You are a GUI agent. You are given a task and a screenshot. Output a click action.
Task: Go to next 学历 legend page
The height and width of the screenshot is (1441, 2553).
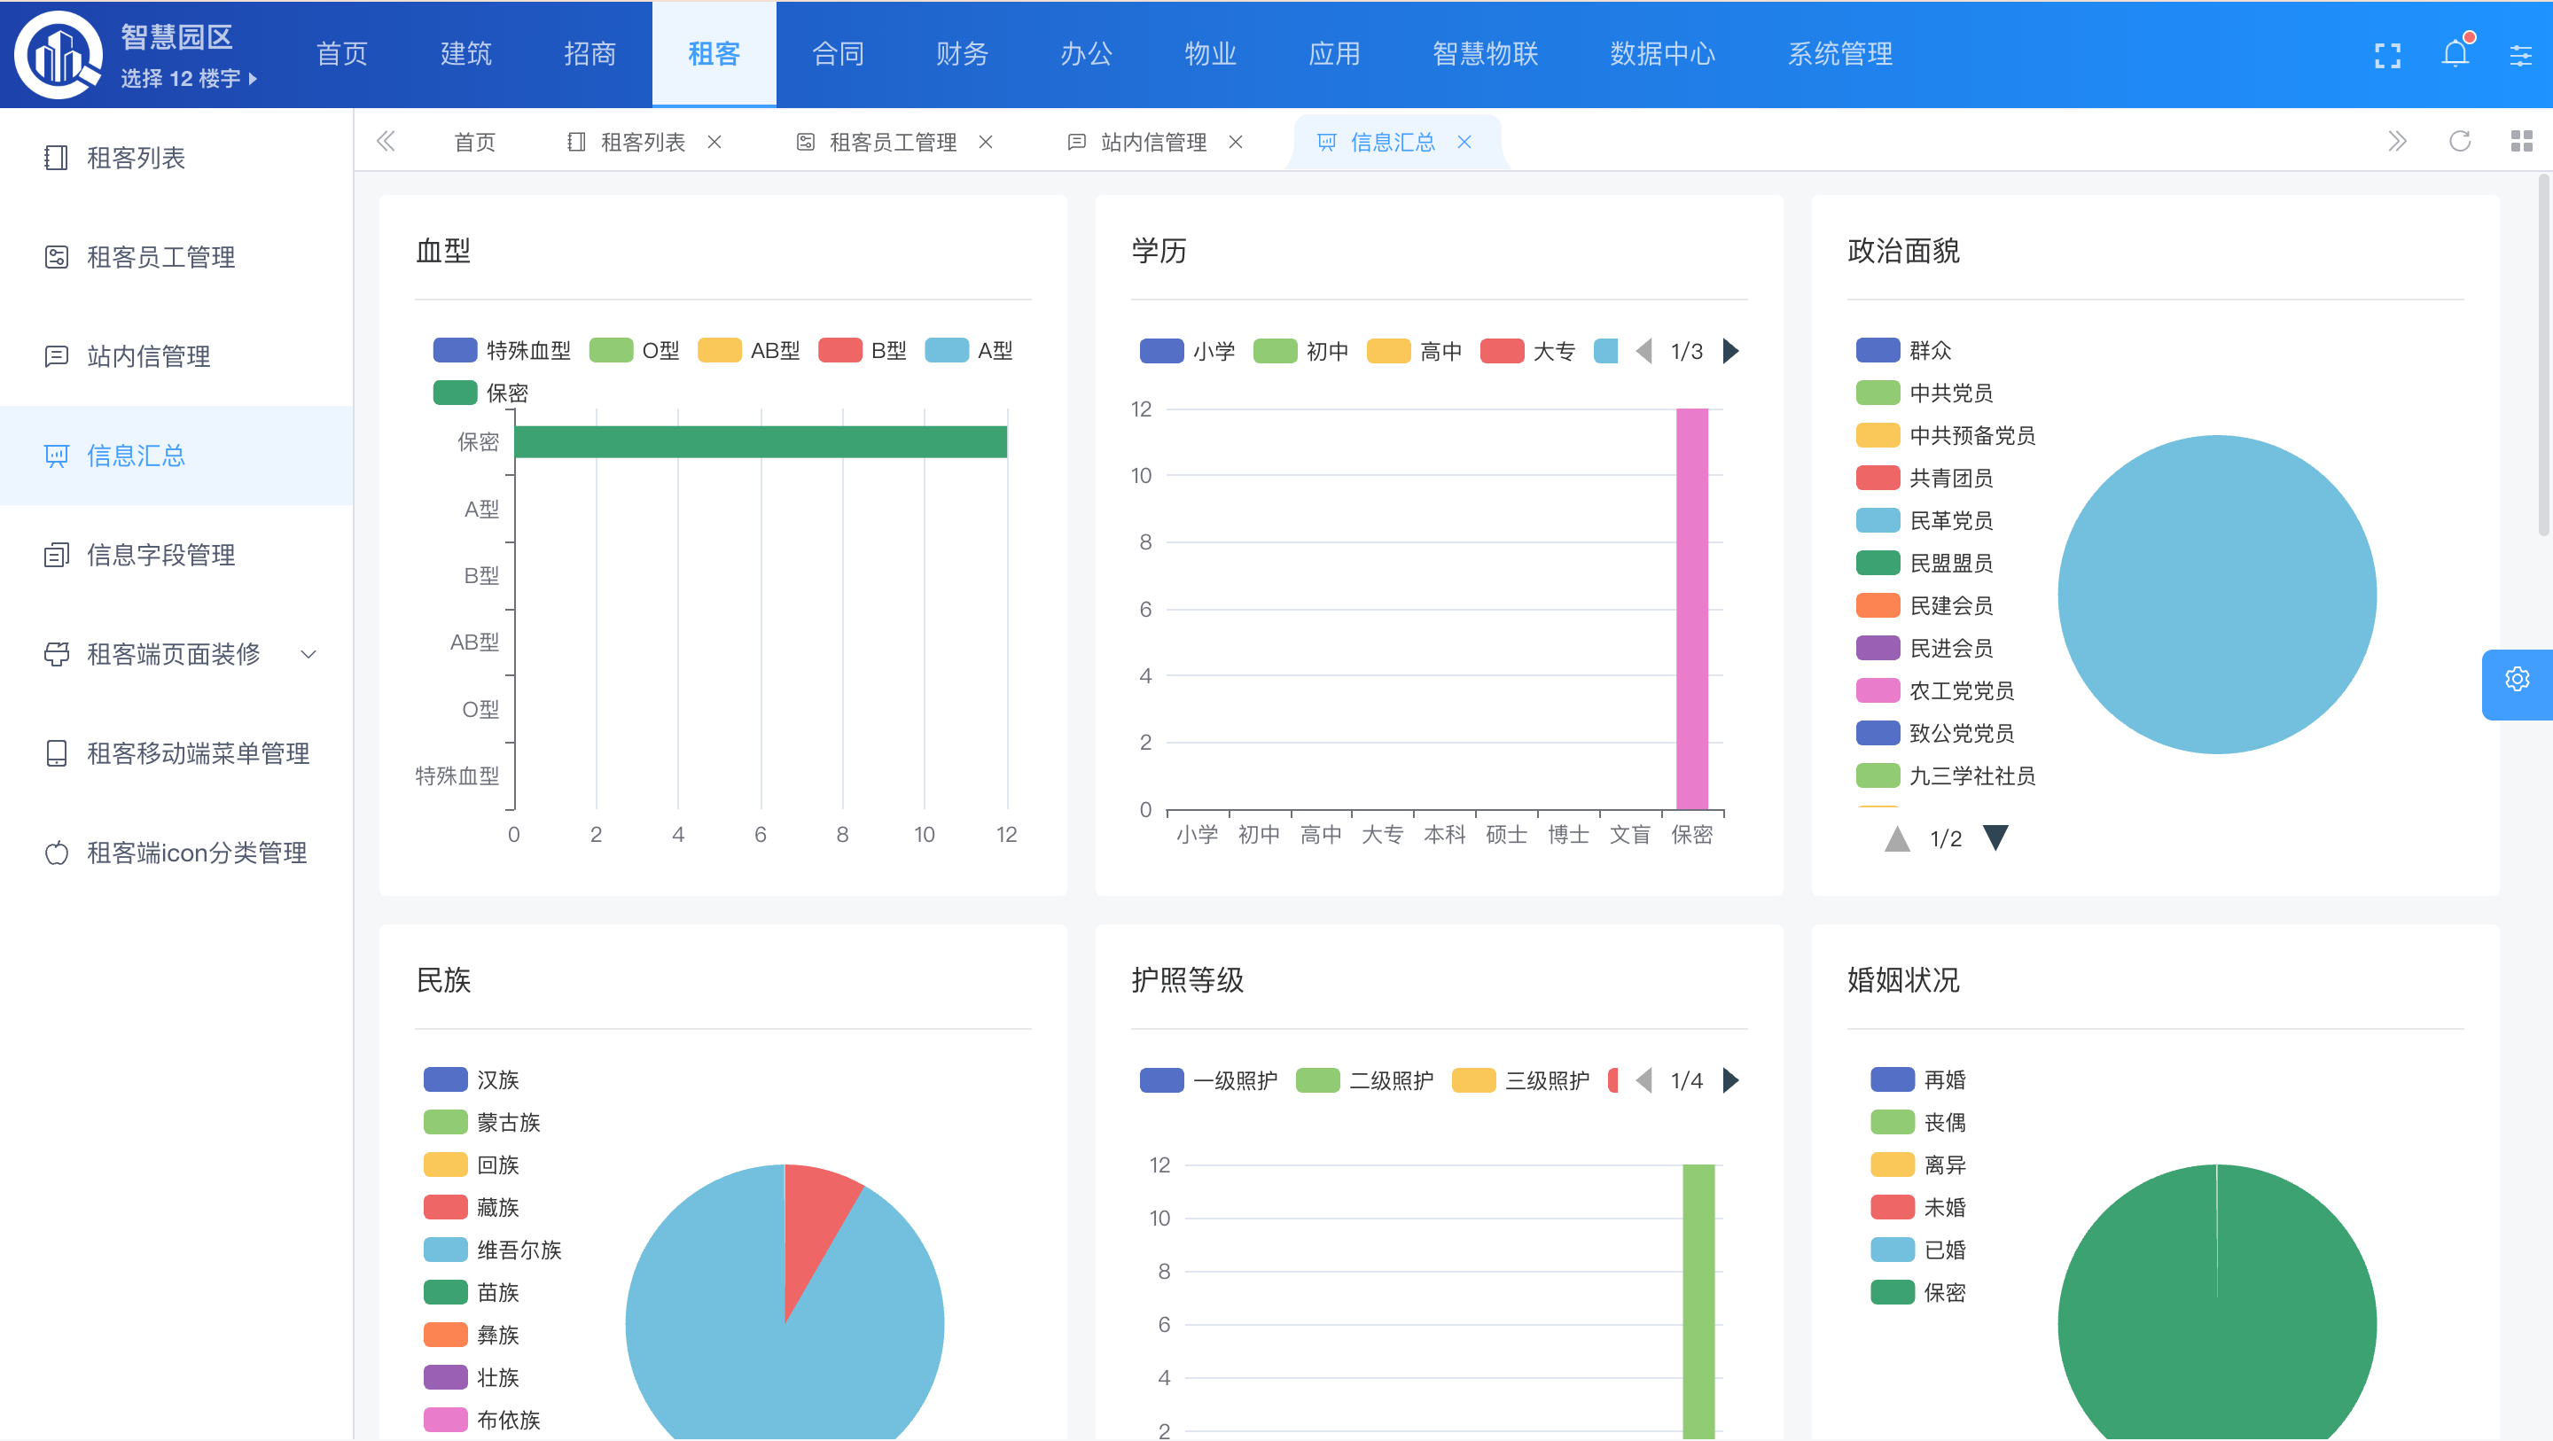1730,351
